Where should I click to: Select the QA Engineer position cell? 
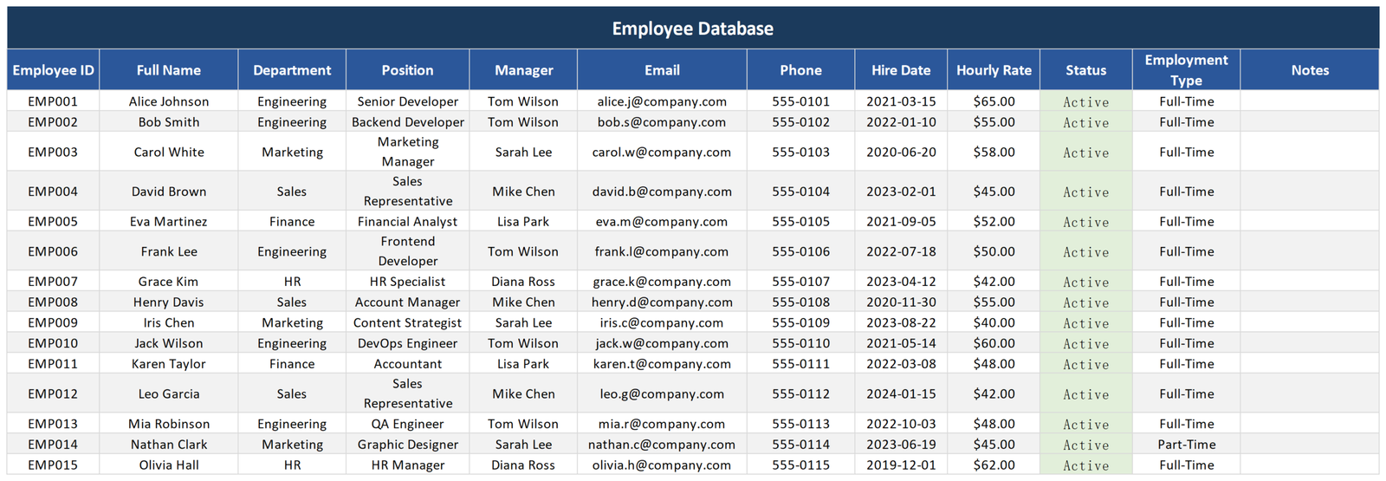point(408,424)
